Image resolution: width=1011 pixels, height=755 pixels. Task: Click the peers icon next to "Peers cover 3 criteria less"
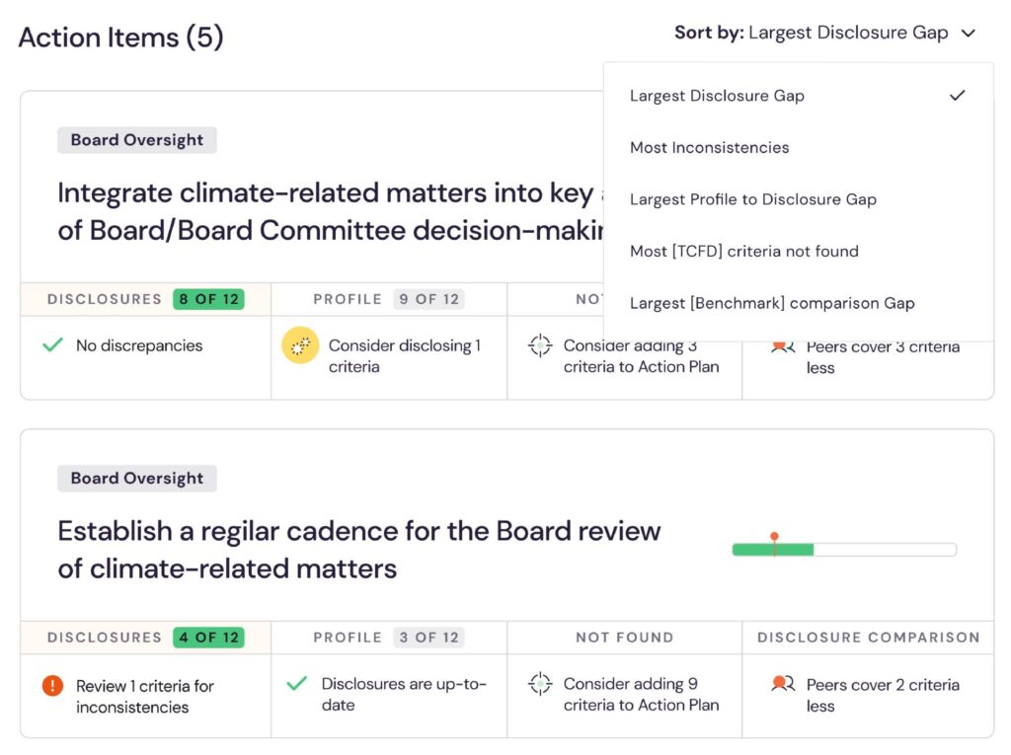pyautogui.click(x=781, y=346)
